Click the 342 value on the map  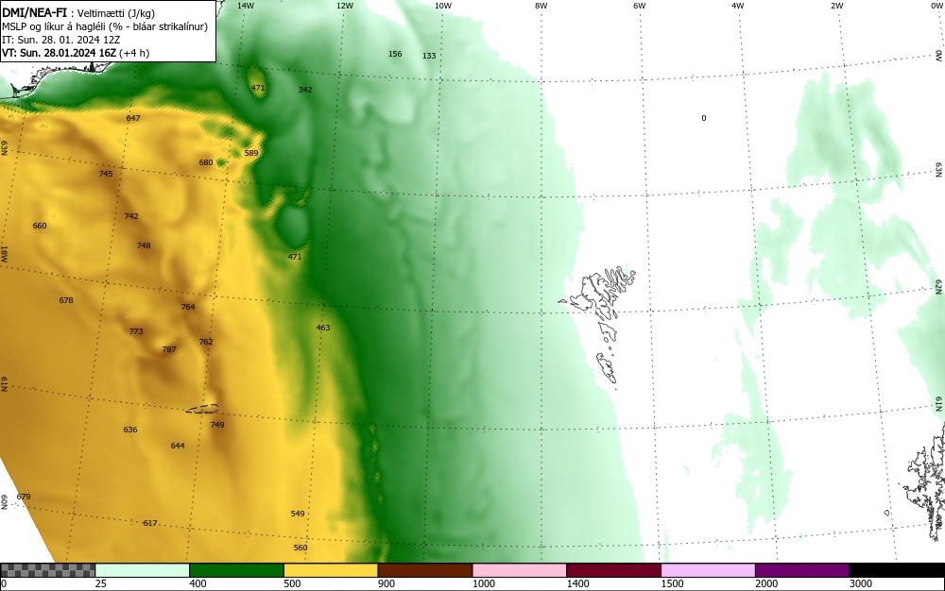[x=305, y=90]
